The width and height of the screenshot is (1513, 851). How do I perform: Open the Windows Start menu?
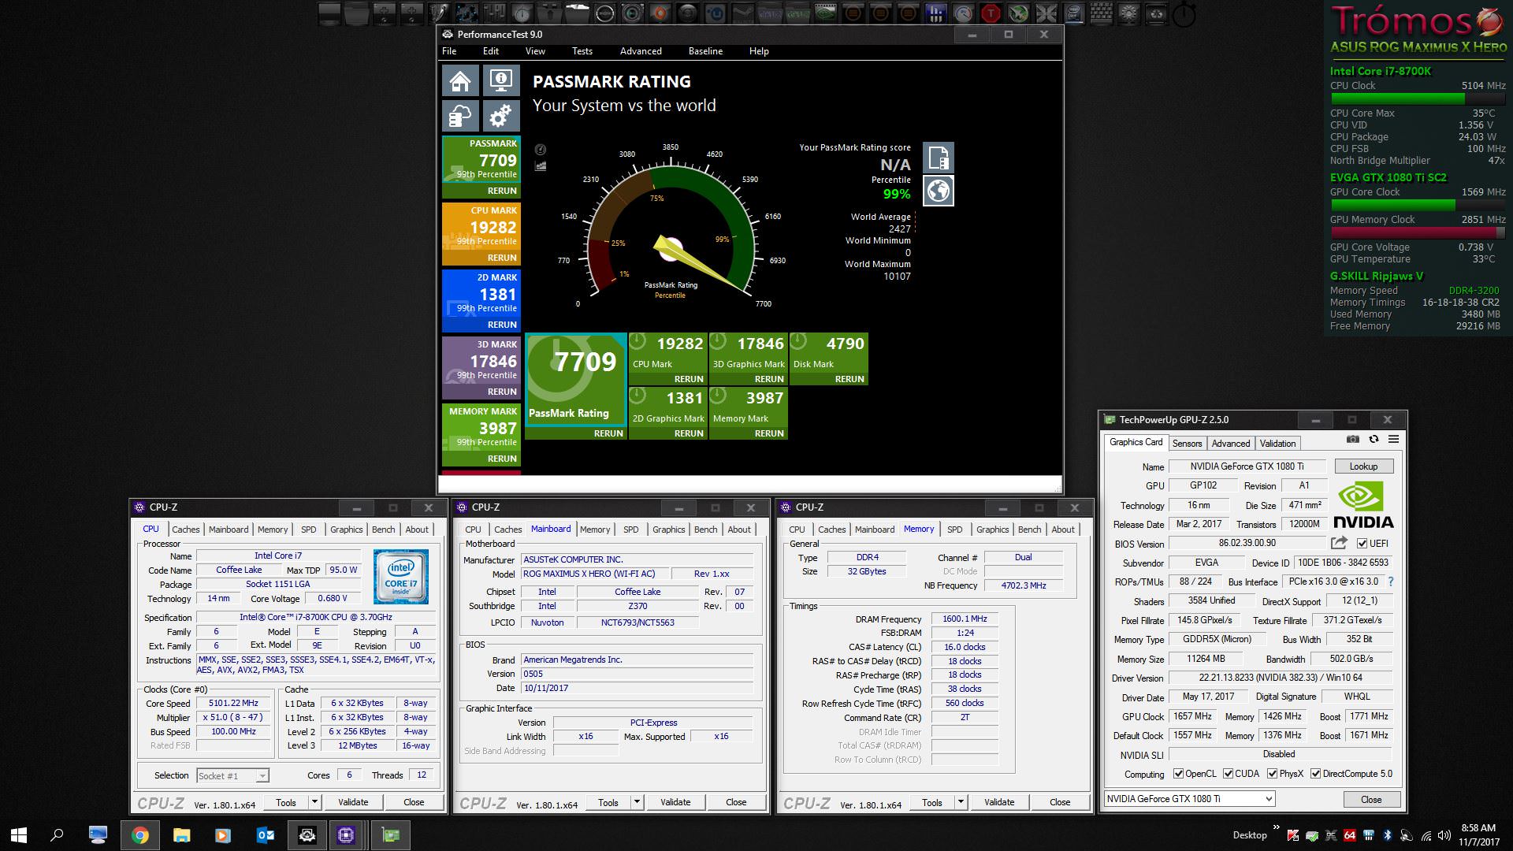point(19,835)
